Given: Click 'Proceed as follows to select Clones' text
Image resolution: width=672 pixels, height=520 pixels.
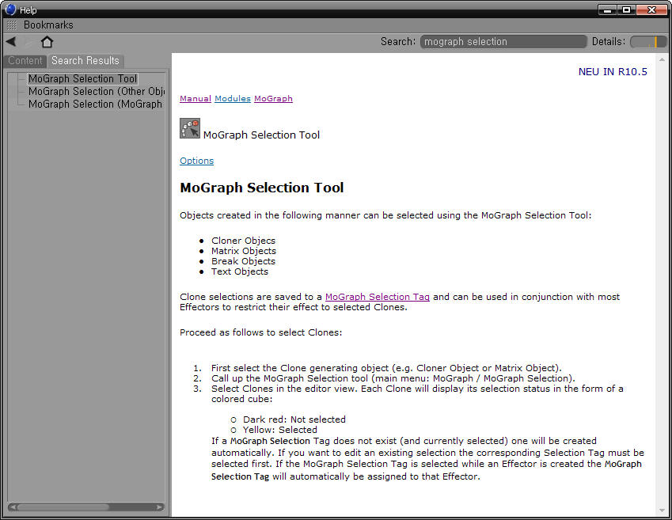Looking at the screenshot, I should (260, 332).
